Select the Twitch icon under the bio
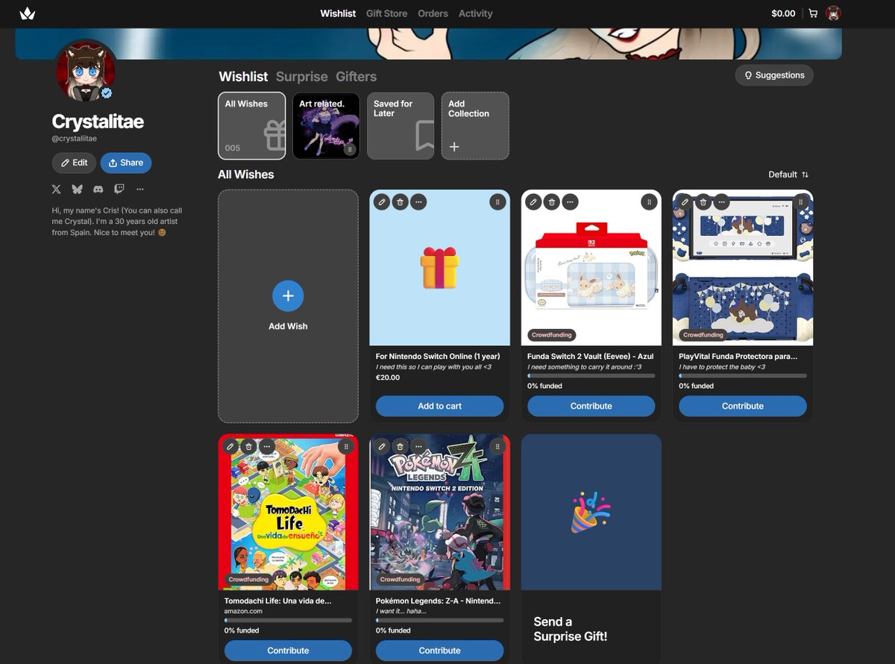The width and height of the screenshot is (895, 664). point(119,189)
